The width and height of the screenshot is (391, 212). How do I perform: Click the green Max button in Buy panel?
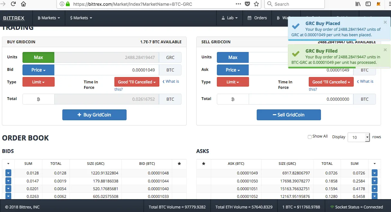coord(38,57)
